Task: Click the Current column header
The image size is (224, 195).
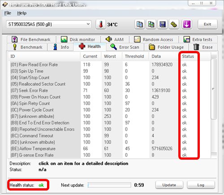Action: (x=91, y=56)
